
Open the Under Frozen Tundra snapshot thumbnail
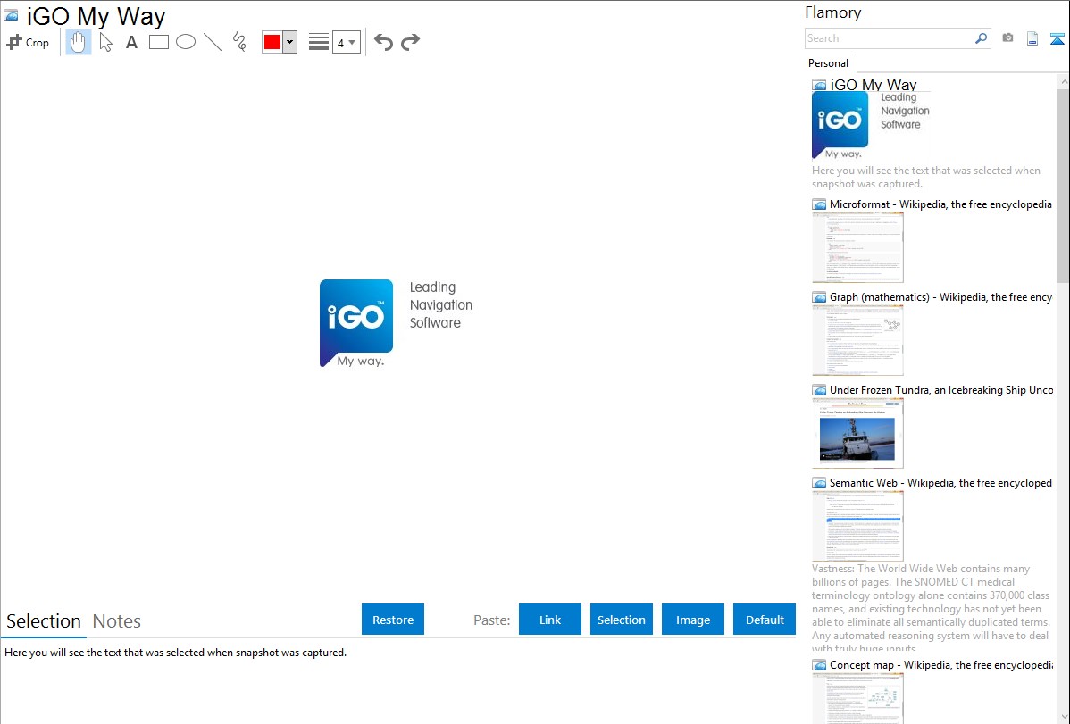click(857, 433)
